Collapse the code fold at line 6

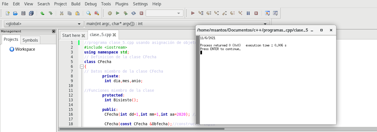tap(82, 67)
